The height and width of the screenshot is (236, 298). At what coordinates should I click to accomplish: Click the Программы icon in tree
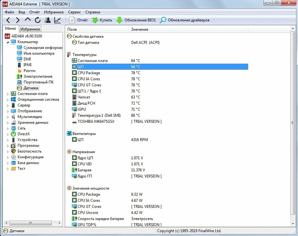tap(13, 146)
